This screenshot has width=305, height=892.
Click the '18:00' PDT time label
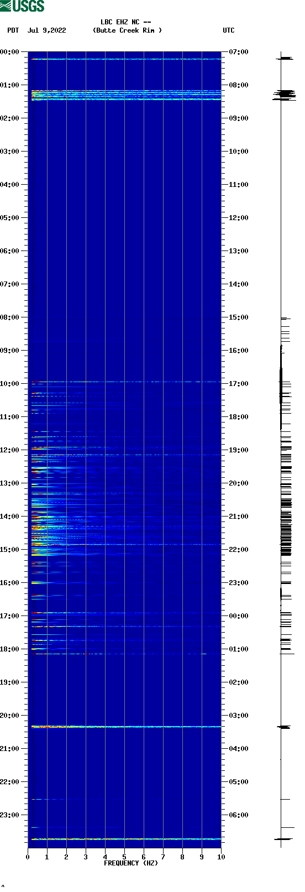pos(10,649)
